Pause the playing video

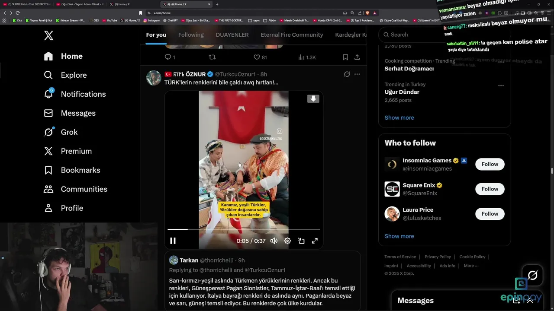[x=173, y=241]
